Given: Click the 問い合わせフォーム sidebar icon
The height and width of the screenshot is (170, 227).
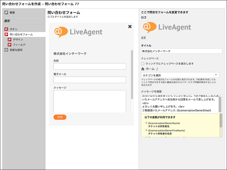Looking at the screenshot, I should tap(6, 34).
